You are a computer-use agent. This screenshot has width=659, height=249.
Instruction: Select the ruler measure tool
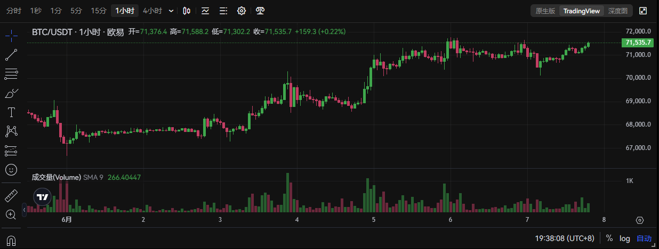coord(11,195)
